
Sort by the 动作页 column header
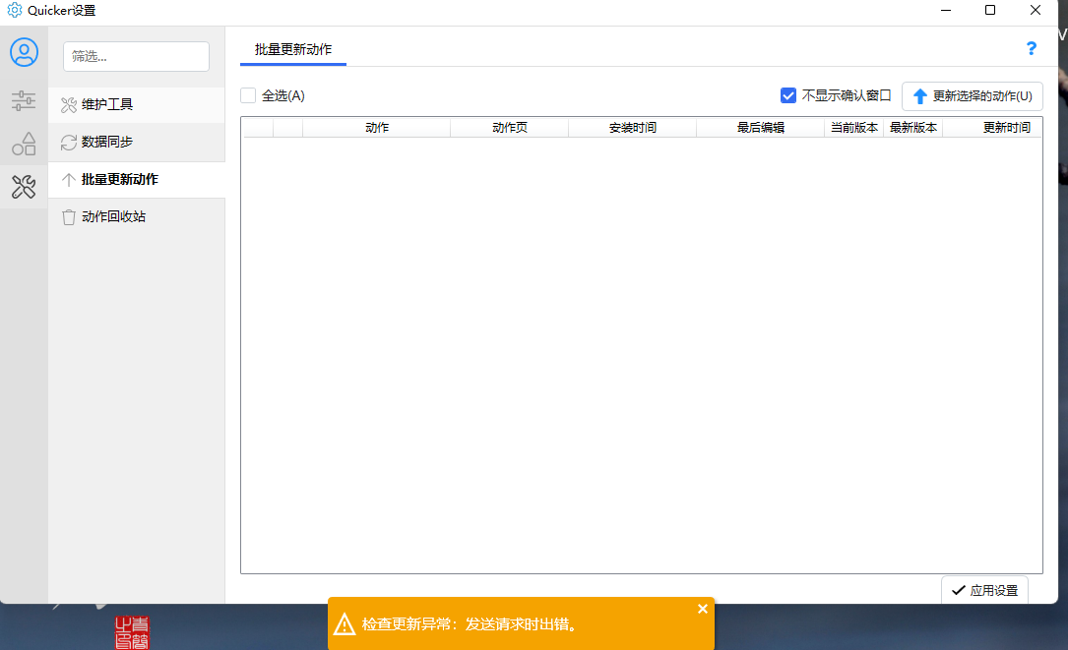point(510,127)
